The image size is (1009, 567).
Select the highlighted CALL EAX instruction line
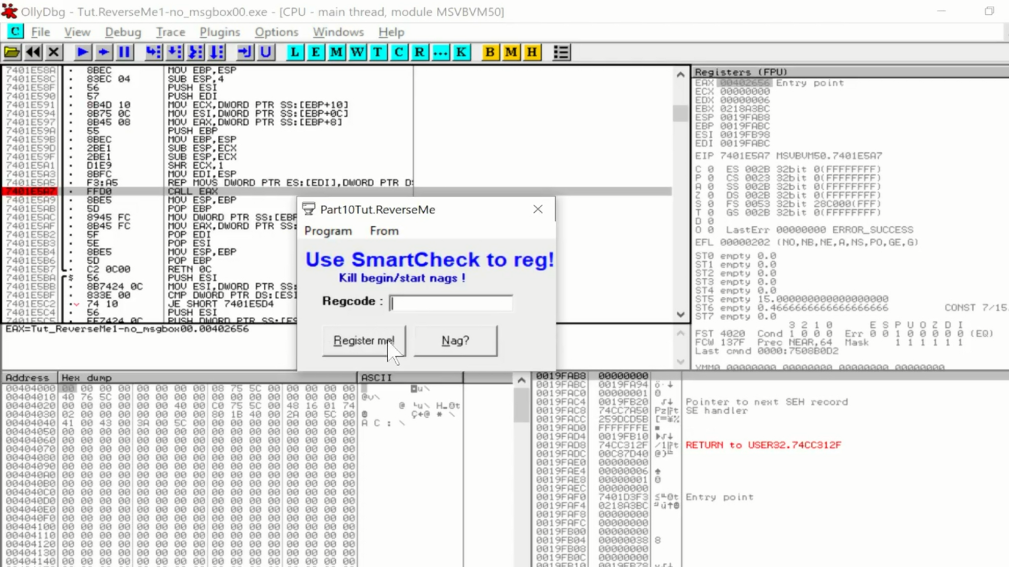click(x=337, y=191)
